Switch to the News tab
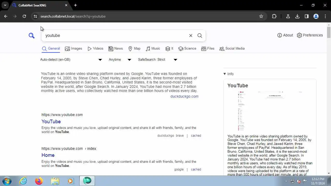The width and height of the screenshot is (331, 186). click(116, 49)
